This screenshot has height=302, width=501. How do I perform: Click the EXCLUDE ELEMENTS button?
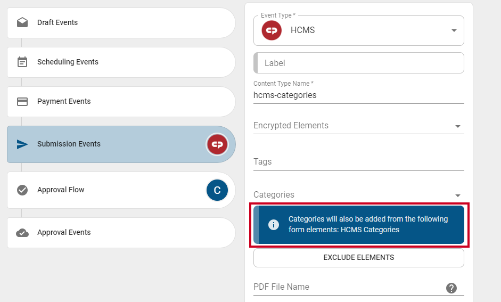pyautogui.click(x=358, y=258)
